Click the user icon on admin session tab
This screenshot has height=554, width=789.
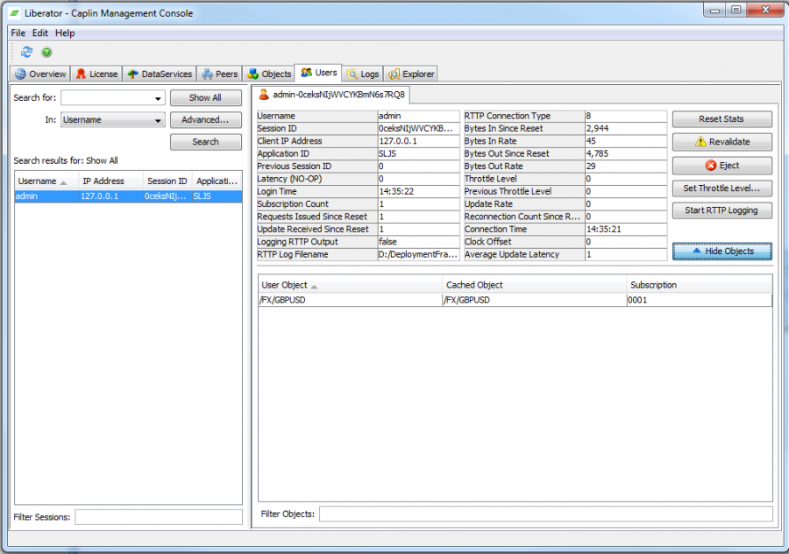coord(264,94)
